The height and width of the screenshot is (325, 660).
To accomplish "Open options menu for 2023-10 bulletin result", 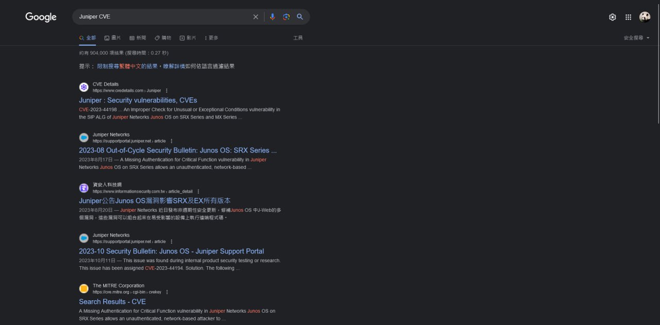I will tap(172, 242).
